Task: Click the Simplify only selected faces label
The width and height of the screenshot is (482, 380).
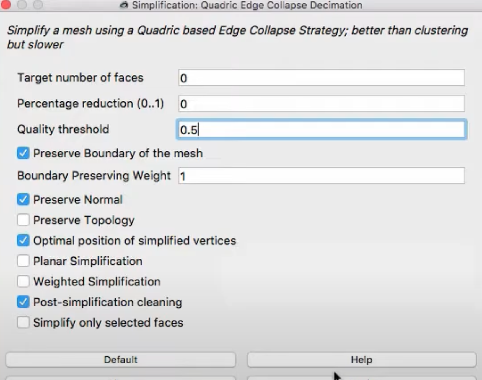Action: coord(108,322)
